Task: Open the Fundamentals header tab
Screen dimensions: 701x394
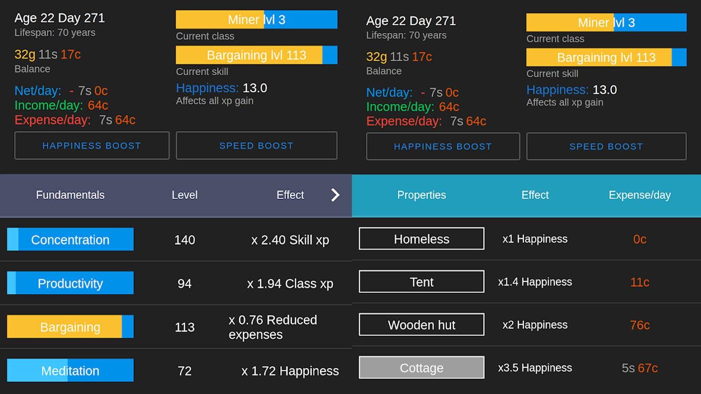Action: click(70, 195)
